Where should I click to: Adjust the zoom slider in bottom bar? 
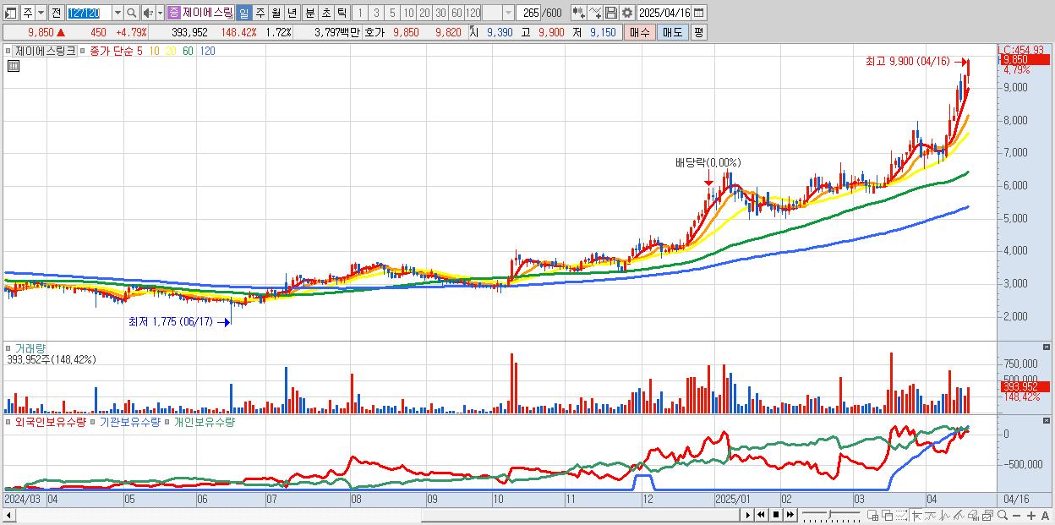pyautogui.click(x=832, y=515)
